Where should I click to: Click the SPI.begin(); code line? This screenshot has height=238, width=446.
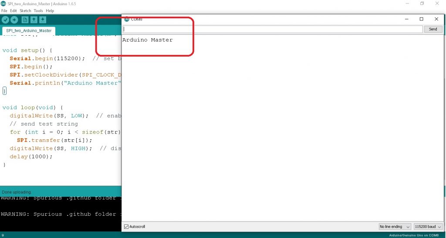[31, 67]
